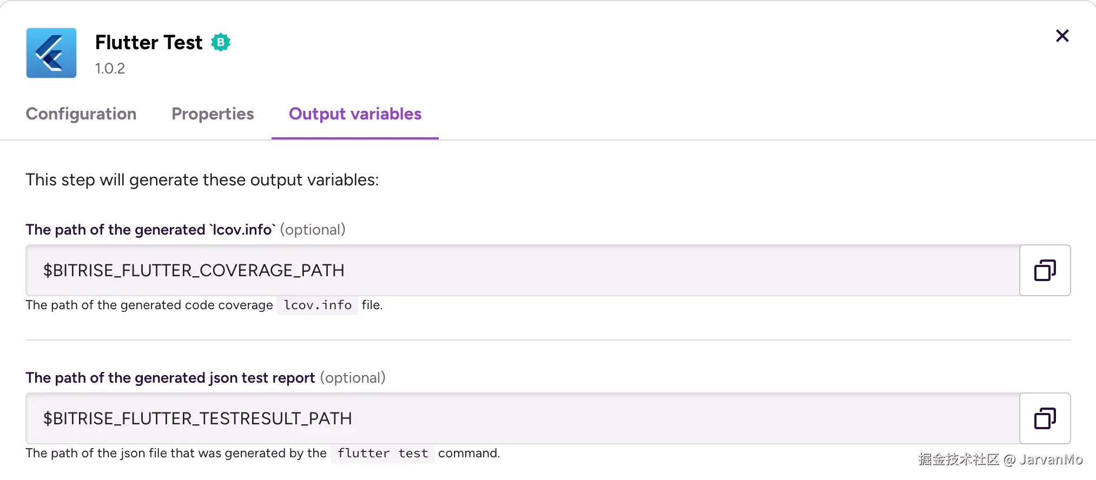Switch to the Configuration tab
1096x480 pixels.
point(81,114)
